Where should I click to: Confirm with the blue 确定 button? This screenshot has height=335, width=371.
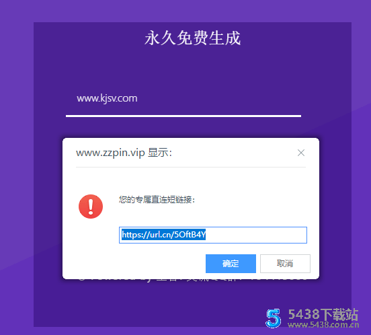(x=231, y=264)
